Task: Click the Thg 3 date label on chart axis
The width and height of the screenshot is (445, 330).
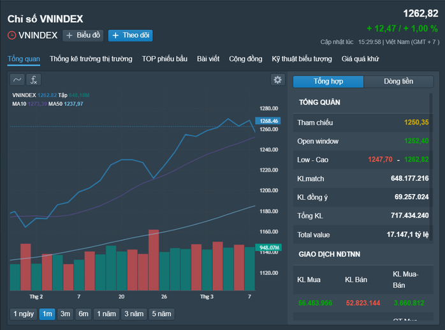Action: [x=207, y=297]
